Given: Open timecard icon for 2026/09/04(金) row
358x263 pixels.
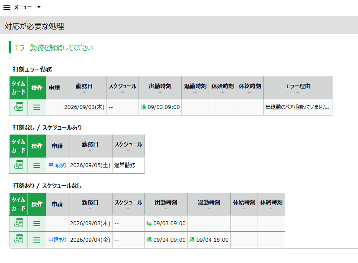Looking at the screenshot, I should point(19,240).
